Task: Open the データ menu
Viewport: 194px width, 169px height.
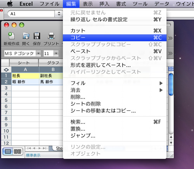Action: click(162, 4)
